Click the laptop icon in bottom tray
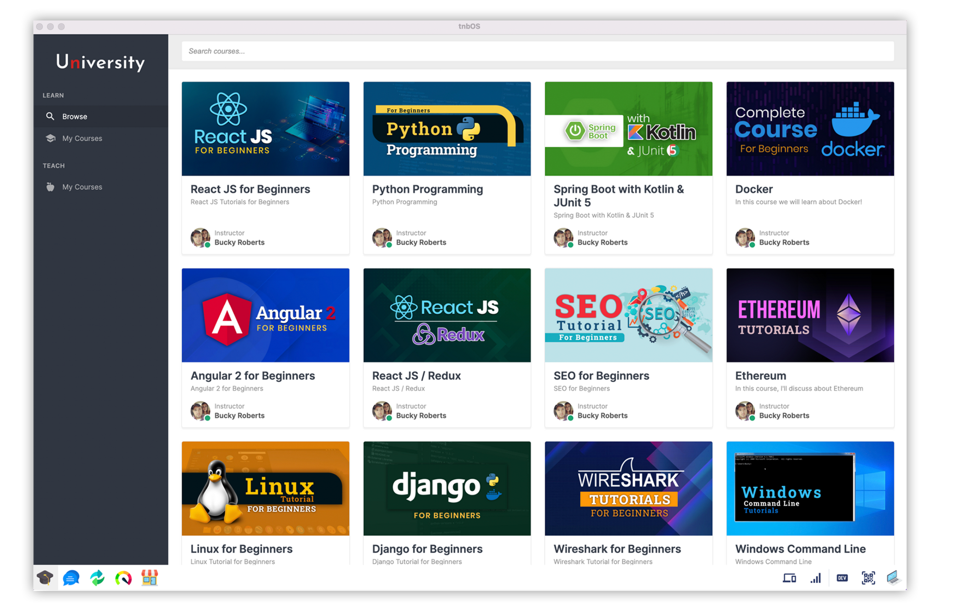The height and width of the screenshot is (611, 960). (x=893, y=578)
